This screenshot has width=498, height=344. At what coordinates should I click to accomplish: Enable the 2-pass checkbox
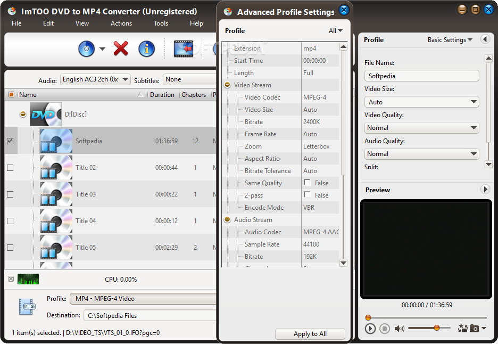coord(307,194)
